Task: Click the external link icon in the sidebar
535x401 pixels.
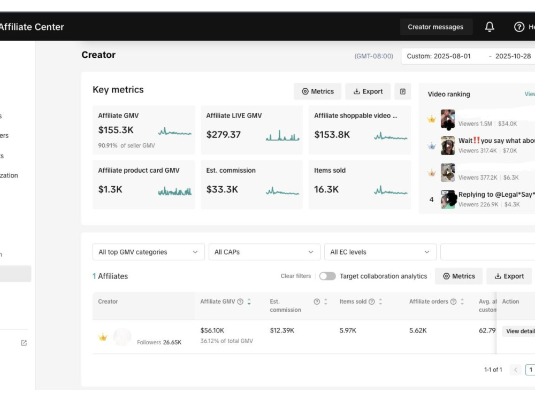Action: coord(24,343)
